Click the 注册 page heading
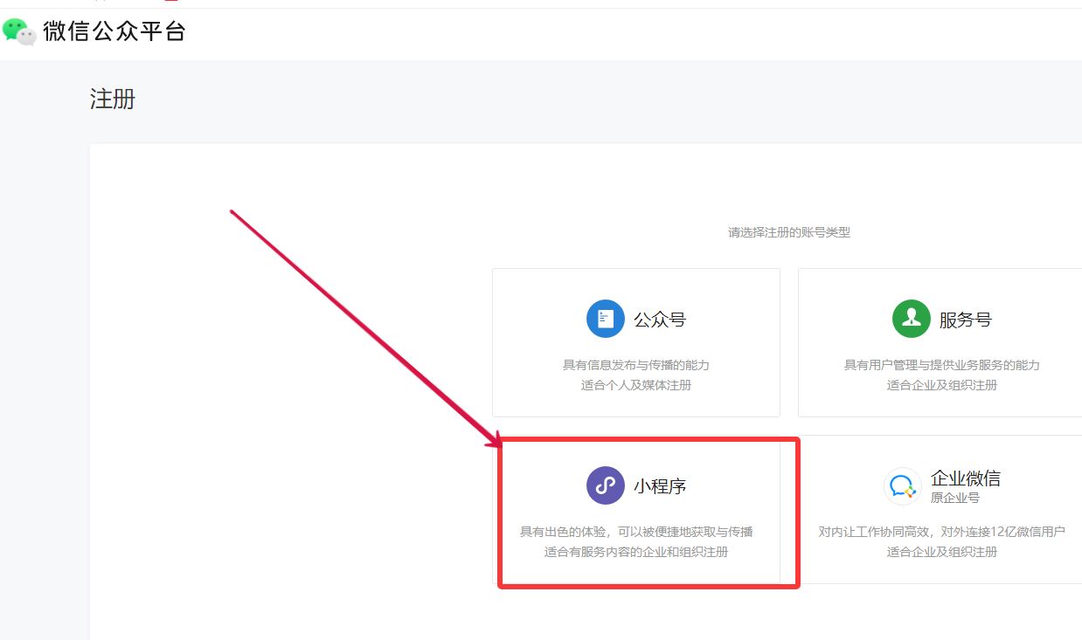Image resolution: width=1082 pixels, height=640 pixels. pyautogui.click(x=111, y=100)
